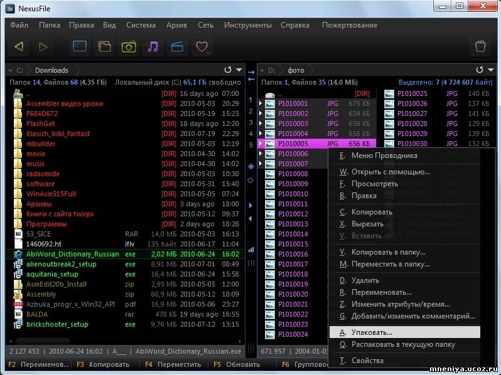Click the Downloads breadcrumb segment

pyautogui.click(x=51, y=70)
